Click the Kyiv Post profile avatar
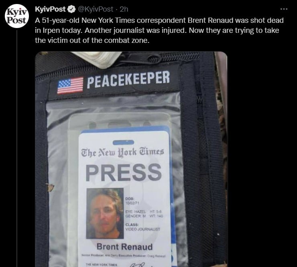The image size is (297, 267). point(17,16)
